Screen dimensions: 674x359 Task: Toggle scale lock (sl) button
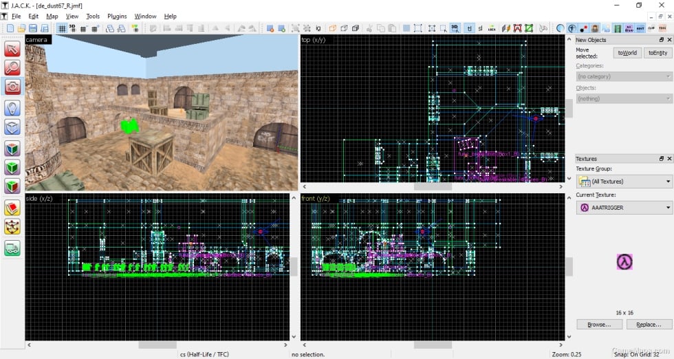(x=480, y=28)
